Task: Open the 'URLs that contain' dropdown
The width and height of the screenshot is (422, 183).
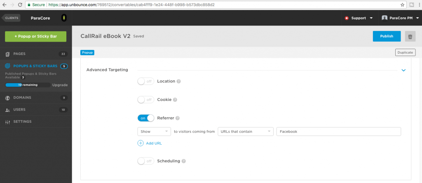Action: tap(246, 131)
